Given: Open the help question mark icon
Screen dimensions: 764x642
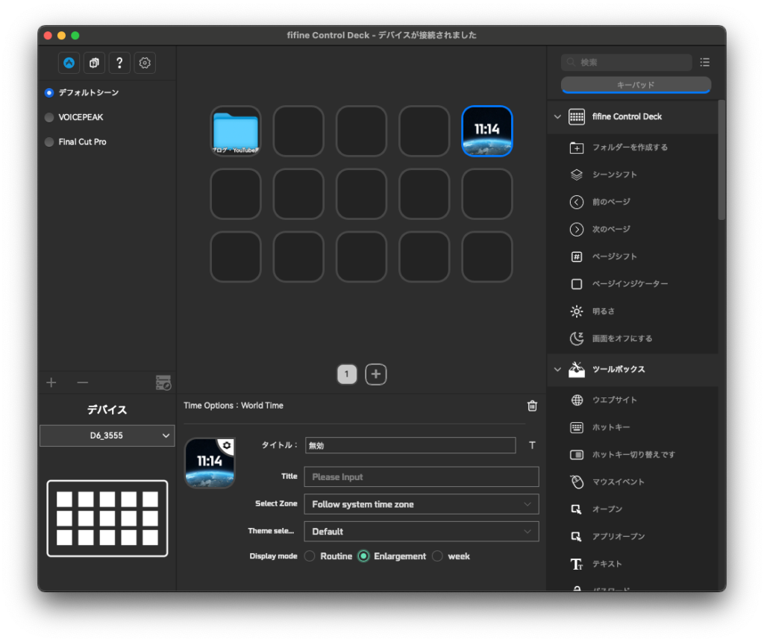Looking at the screenshot, I should click(119, 63).
